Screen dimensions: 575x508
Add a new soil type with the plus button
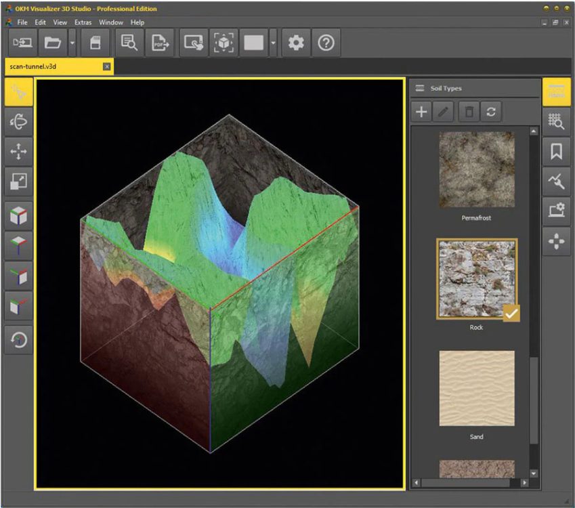pyautogui.click(x=421, y=112)
